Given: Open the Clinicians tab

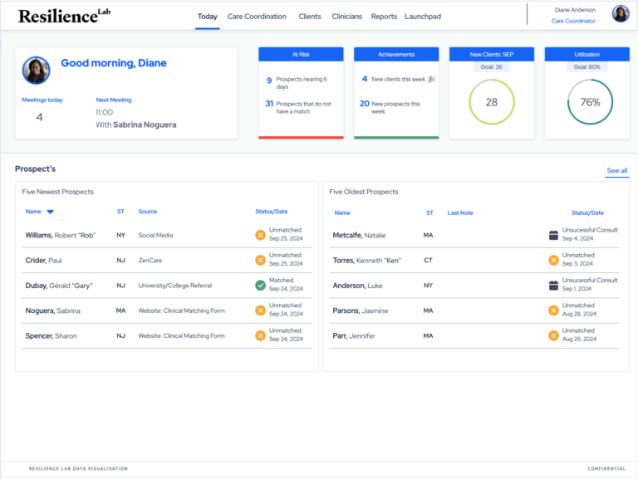Looking at the screenshot, I should tap(346, 17).
